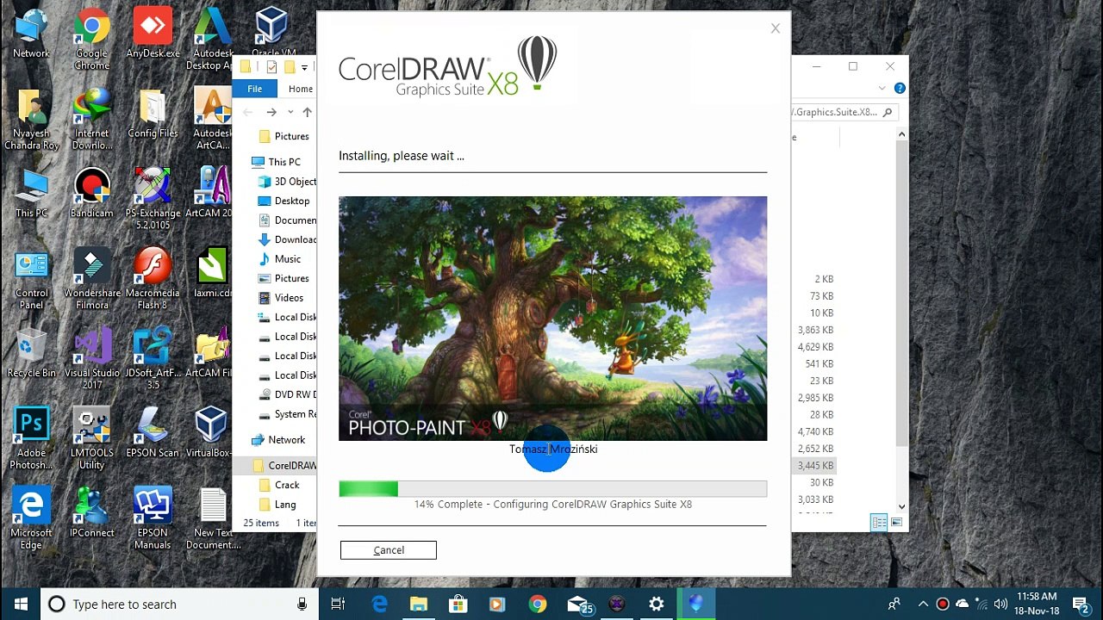Launch AnyDesk.exe from the desktop

click(153, 33)
